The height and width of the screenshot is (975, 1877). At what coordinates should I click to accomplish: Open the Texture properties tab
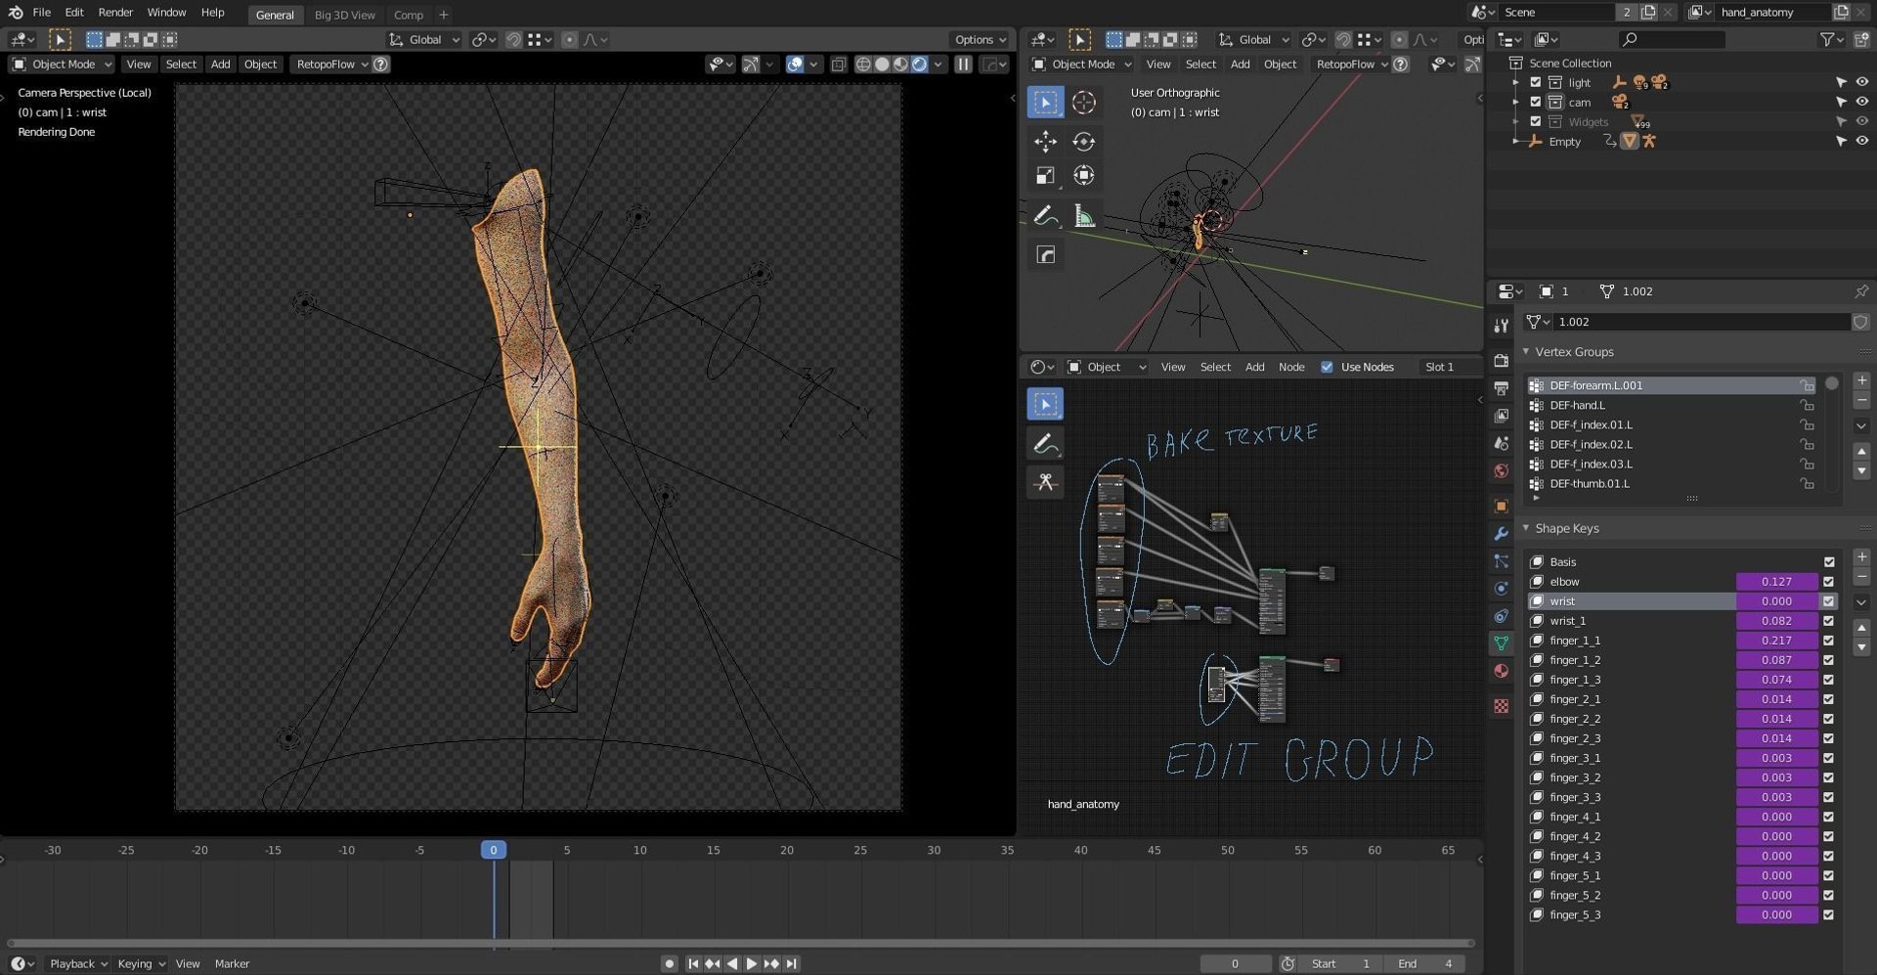pyautogui.click(x=1501, y=706)
